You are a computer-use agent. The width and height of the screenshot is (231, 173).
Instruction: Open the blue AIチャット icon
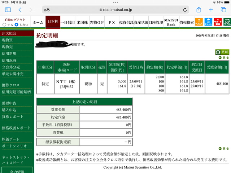click(x=208, y=22)
